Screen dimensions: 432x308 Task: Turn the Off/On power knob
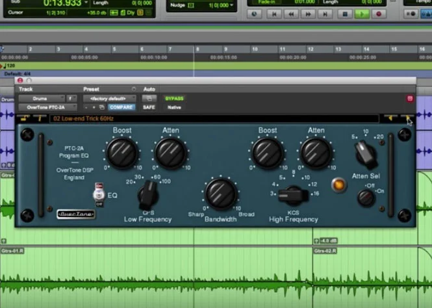point(366,198)
